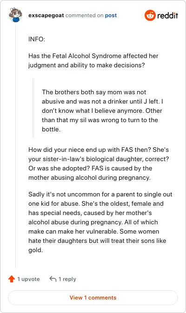
Task: Click the Reddit Snoo logo icon
Action: (150, 15)
